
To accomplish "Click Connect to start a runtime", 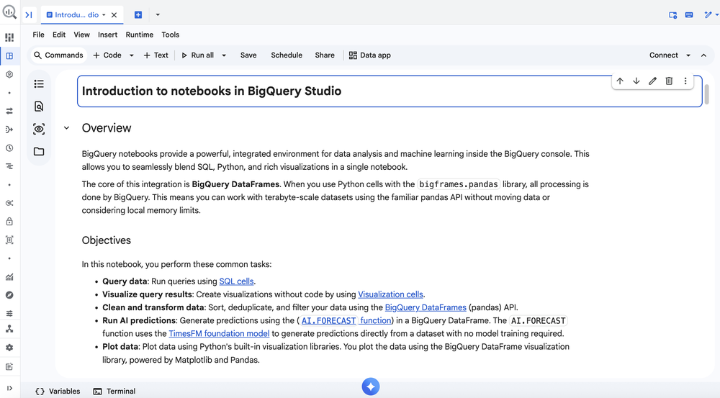I will [x=664, y=55].
